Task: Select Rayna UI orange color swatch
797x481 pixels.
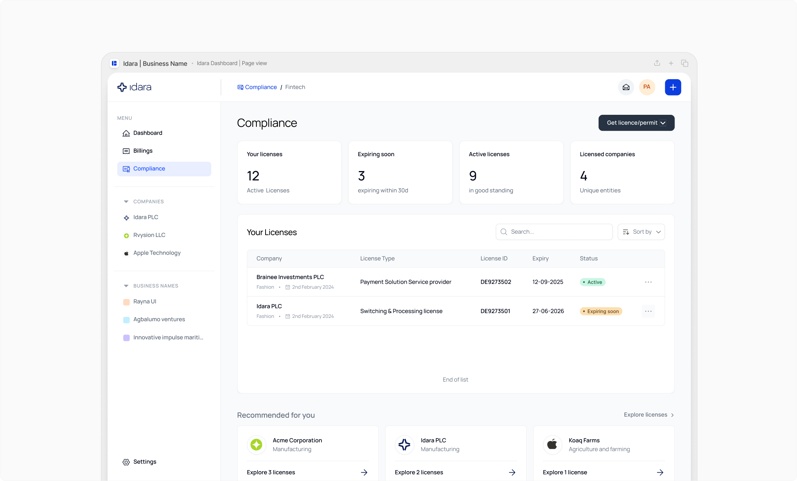Action: click(126, 302)
